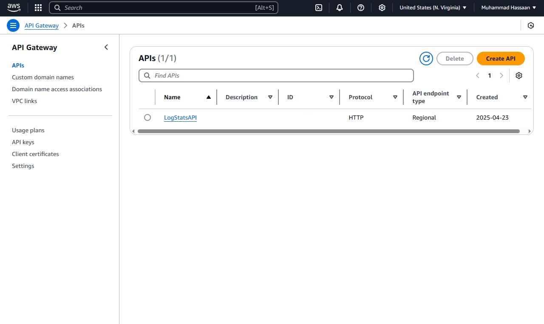Launch CloudShell from top bar

tap(318, 8)
